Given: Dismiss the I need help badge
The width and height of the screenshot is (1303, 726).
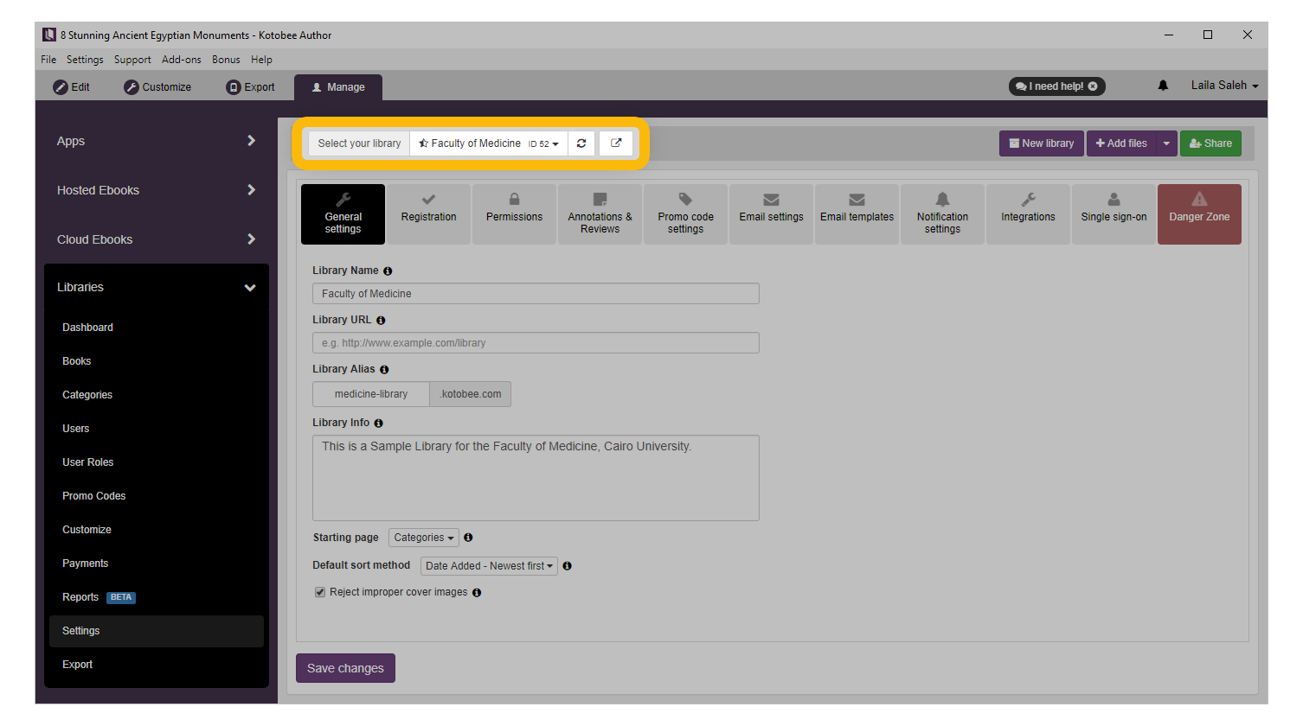Looking at the screenshot, I should click(x=1093, y=86).
